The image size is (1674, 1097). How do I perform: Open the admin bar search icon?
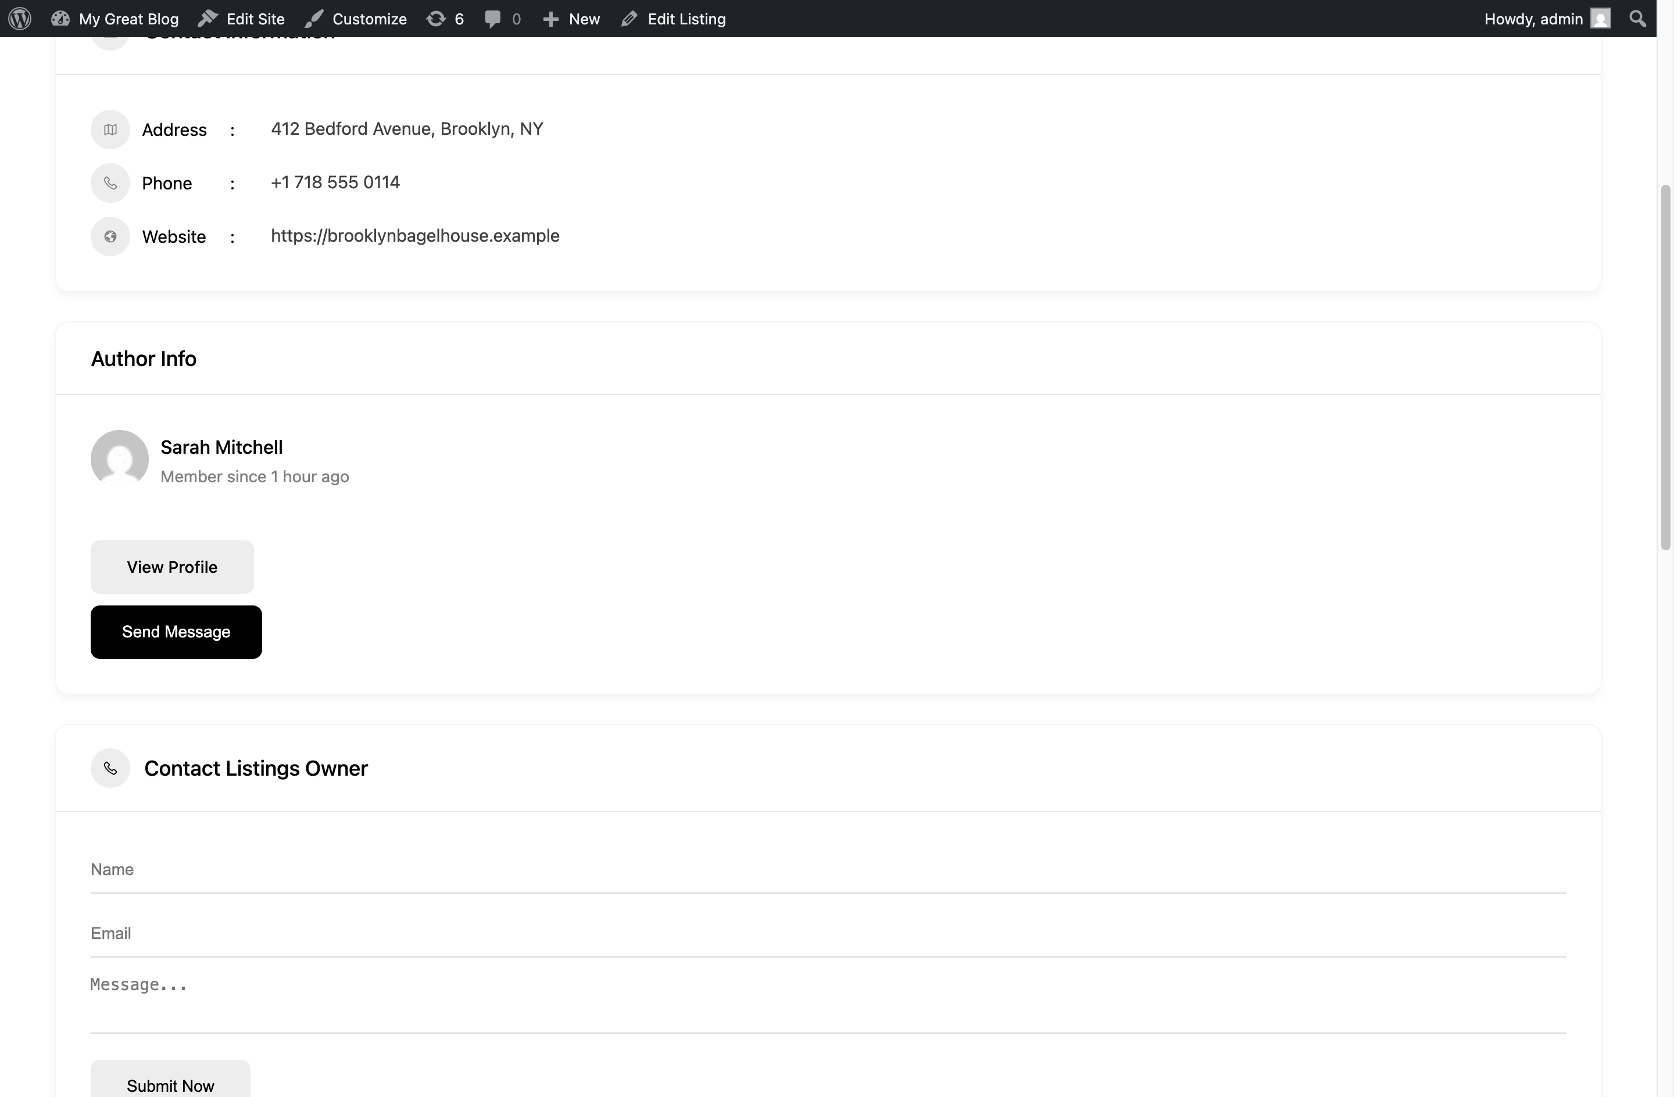1638,18
